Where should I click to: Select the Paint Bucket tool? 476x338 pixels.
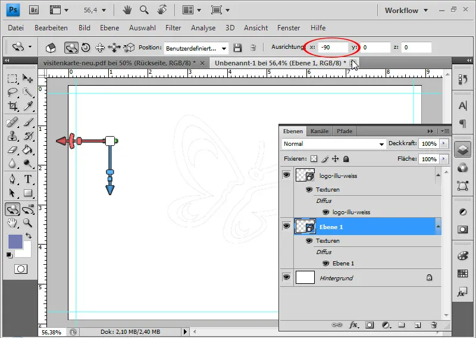pos(27,150)
